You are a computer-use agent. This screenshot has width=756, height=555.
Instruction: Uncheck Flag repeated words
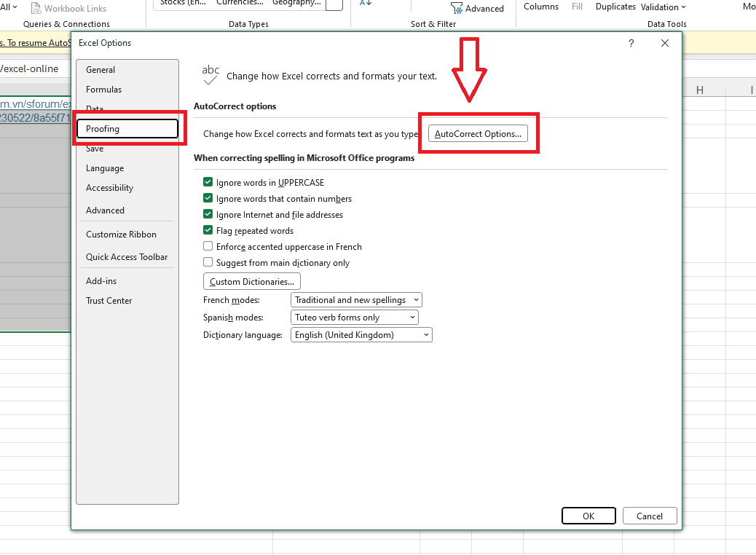coord(208,230)
